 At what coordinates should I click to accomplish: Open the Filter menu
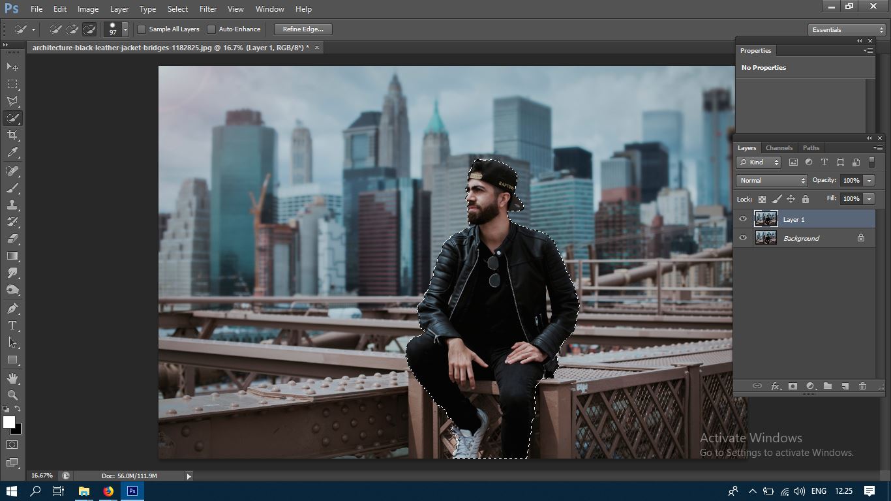point(208,9)
